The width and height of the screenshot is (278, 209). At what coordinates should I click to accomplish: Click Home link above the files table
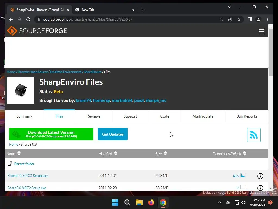(14, 144)
